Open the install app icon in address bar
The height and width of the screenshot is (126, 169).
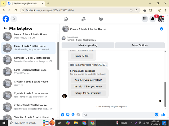(131, 10)
